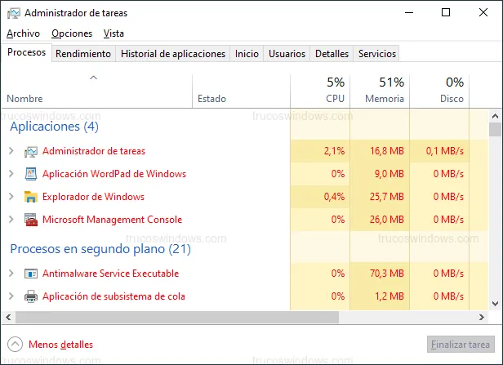The width and height of the screenshot is (503, 365).
Task: Click the print spooler printer icon
Action: pyautogui.click(x=31, y=296)
